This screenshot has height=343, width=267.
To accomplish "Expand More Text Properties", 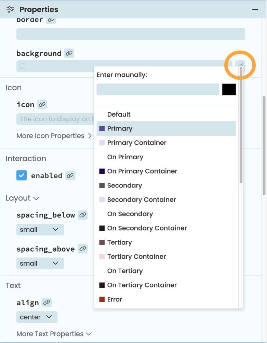I will coord(54,334).
